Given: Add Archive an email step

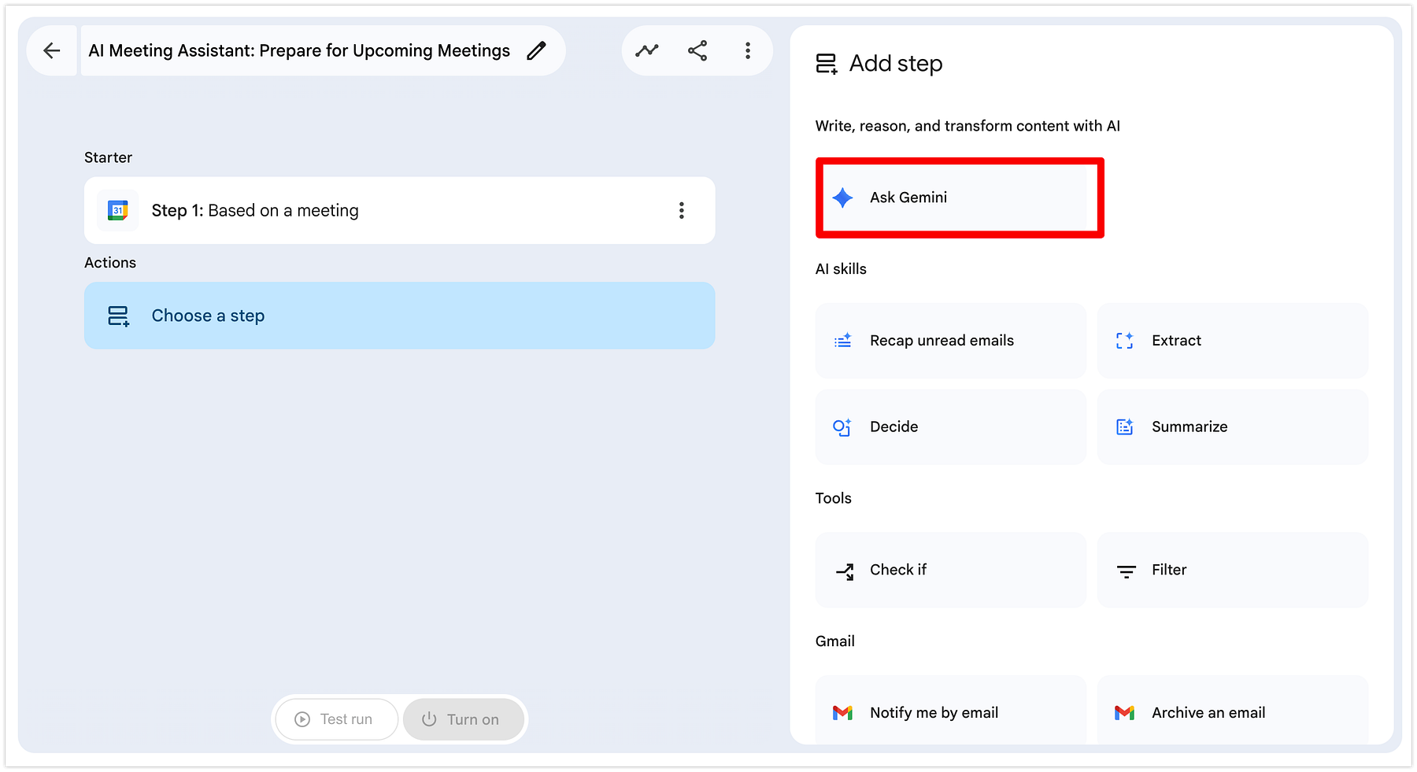Looking at the screenshot, I should click(x=1233, y=710).
